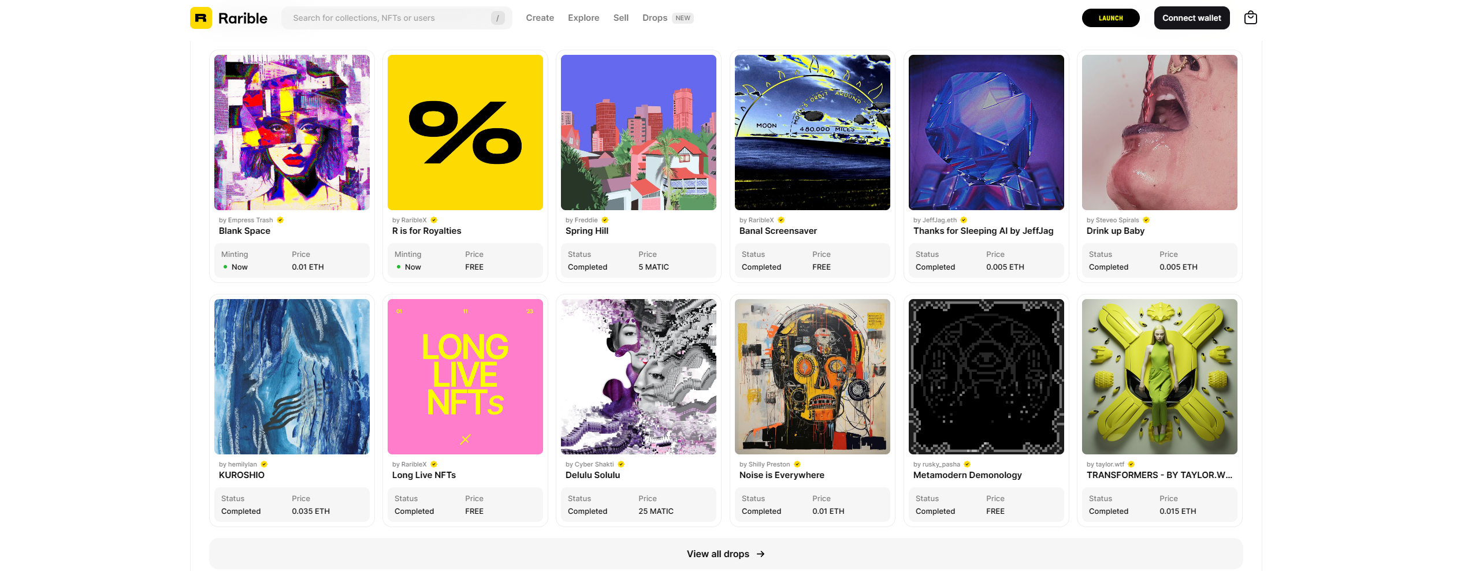This screenshot has width=1457, height=571.
Task: Click verified badge next to Empress Trash
Action: pyautogui.click(x=280, y=220)
